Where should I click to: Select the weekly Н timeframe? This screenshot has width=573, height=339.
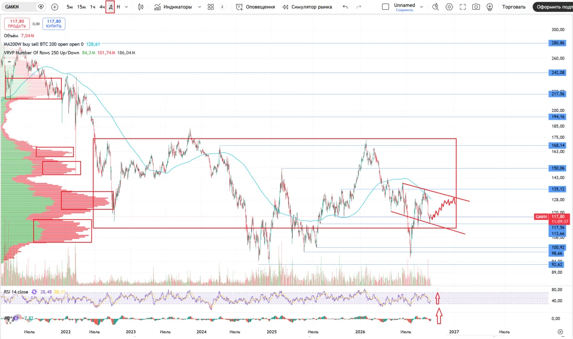(118, 7)
